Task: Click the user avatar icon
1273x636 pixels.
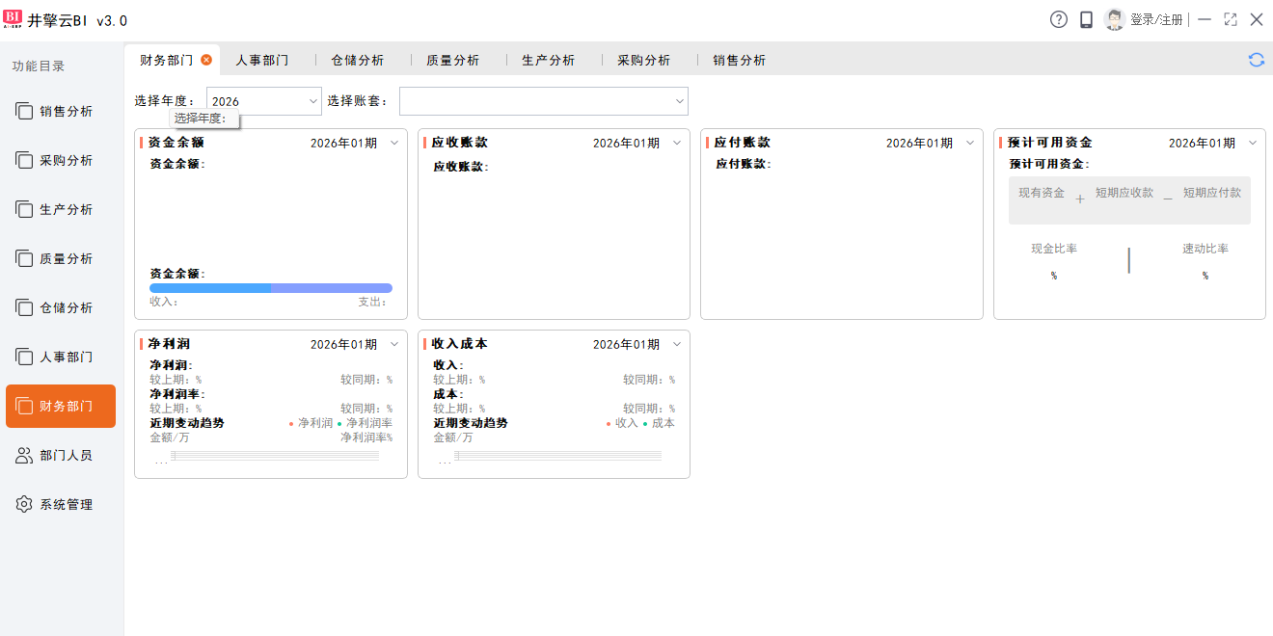Action: 1114,19
